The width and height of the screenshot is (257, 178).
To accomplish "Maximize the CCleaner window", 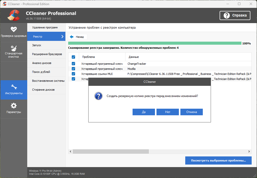I will pos(239,4).
